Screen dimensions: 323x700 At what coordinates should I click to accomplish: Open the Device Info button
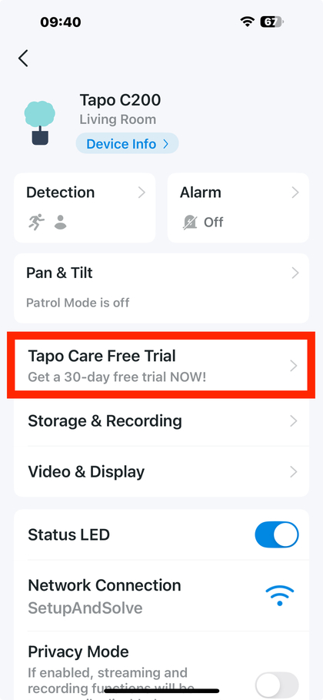(127, 144)
